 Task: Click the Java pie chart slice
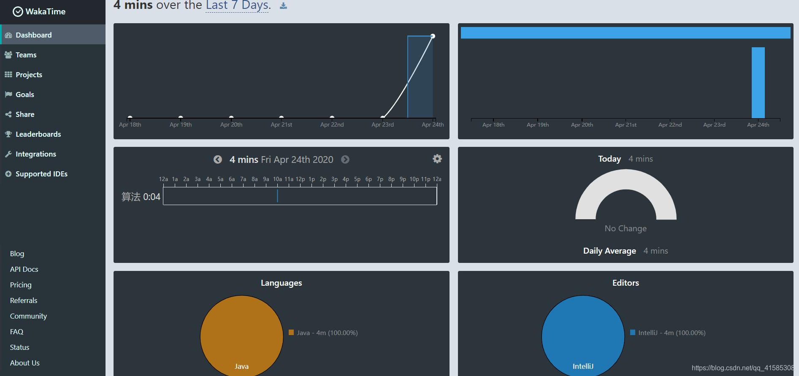click(241, 336)
